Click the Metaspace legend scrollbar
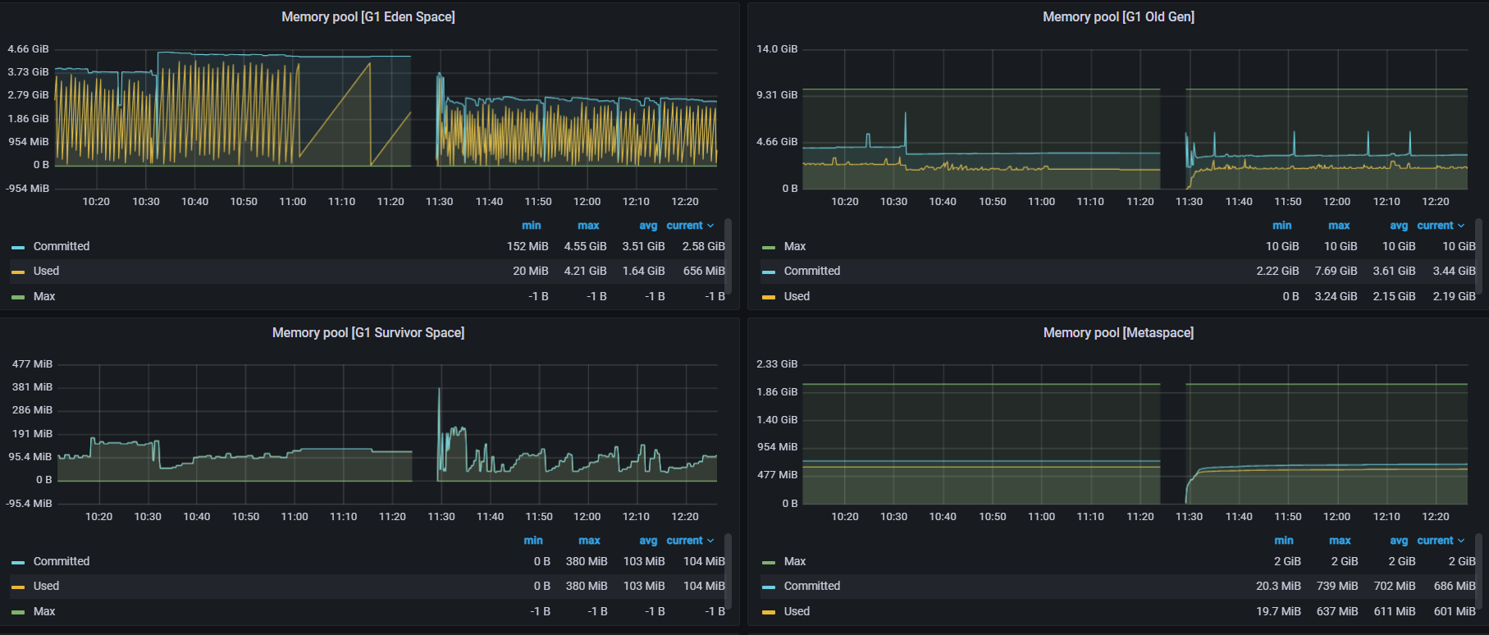 [1479, 571]
